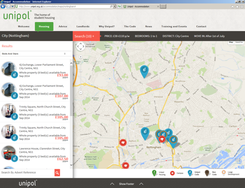The width and height of the screenshot is (245, 188).
Task: Toggle Unipol Housing legend marker
Action: [154, 173]
